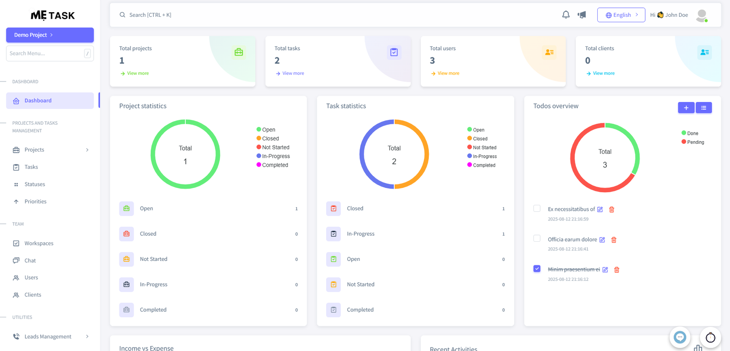Screen dimensions: 730x351
Task: Click the Demo Project button
Action: coord(50,35)
